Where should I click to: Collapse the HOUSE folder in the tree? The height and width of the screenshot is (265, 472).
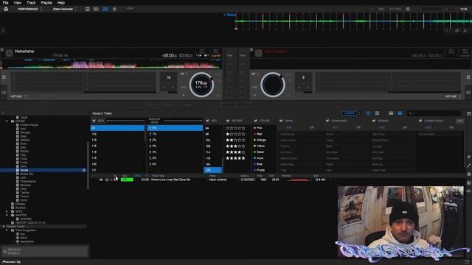coord(7,121)
